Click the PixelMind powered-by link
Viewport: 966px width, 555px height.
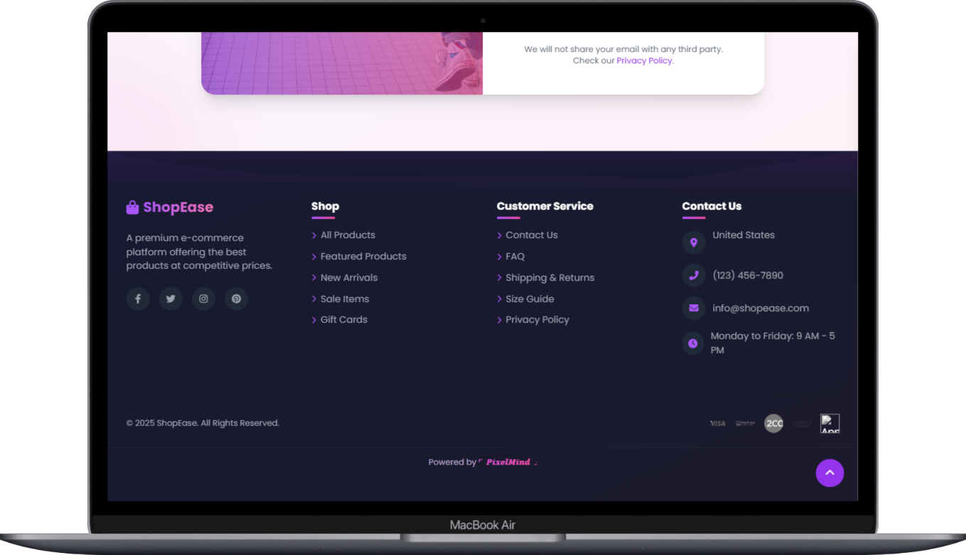click(508, 462)
